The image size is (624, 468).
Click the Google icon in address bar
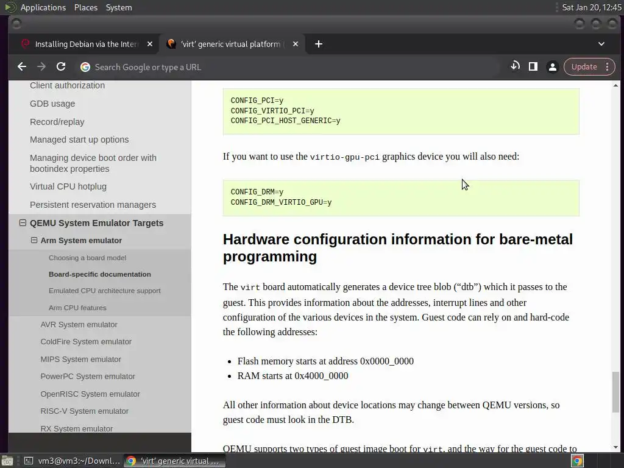point(85,67)
